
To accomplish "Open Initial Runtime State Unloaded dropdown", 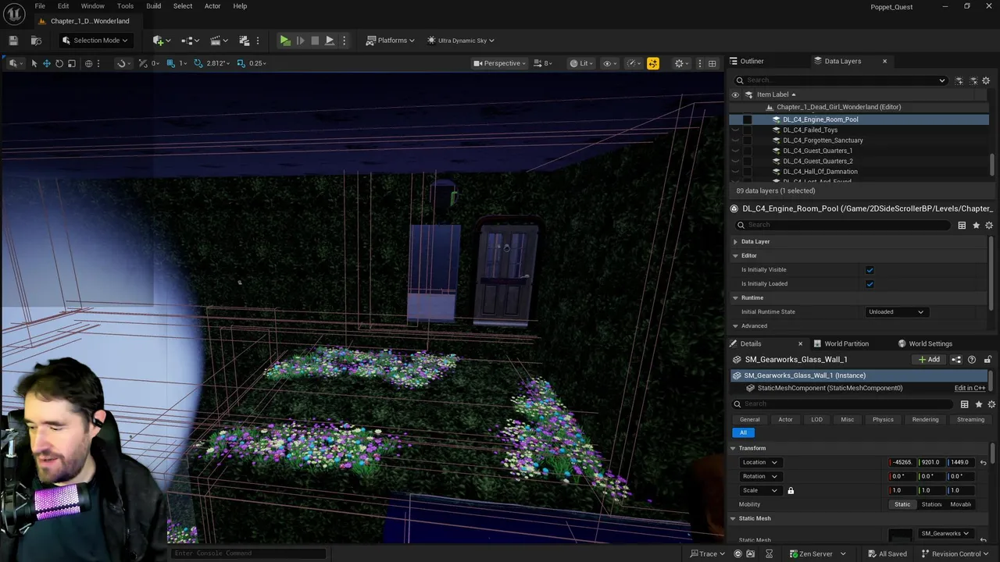I will [x=895, y=312].
